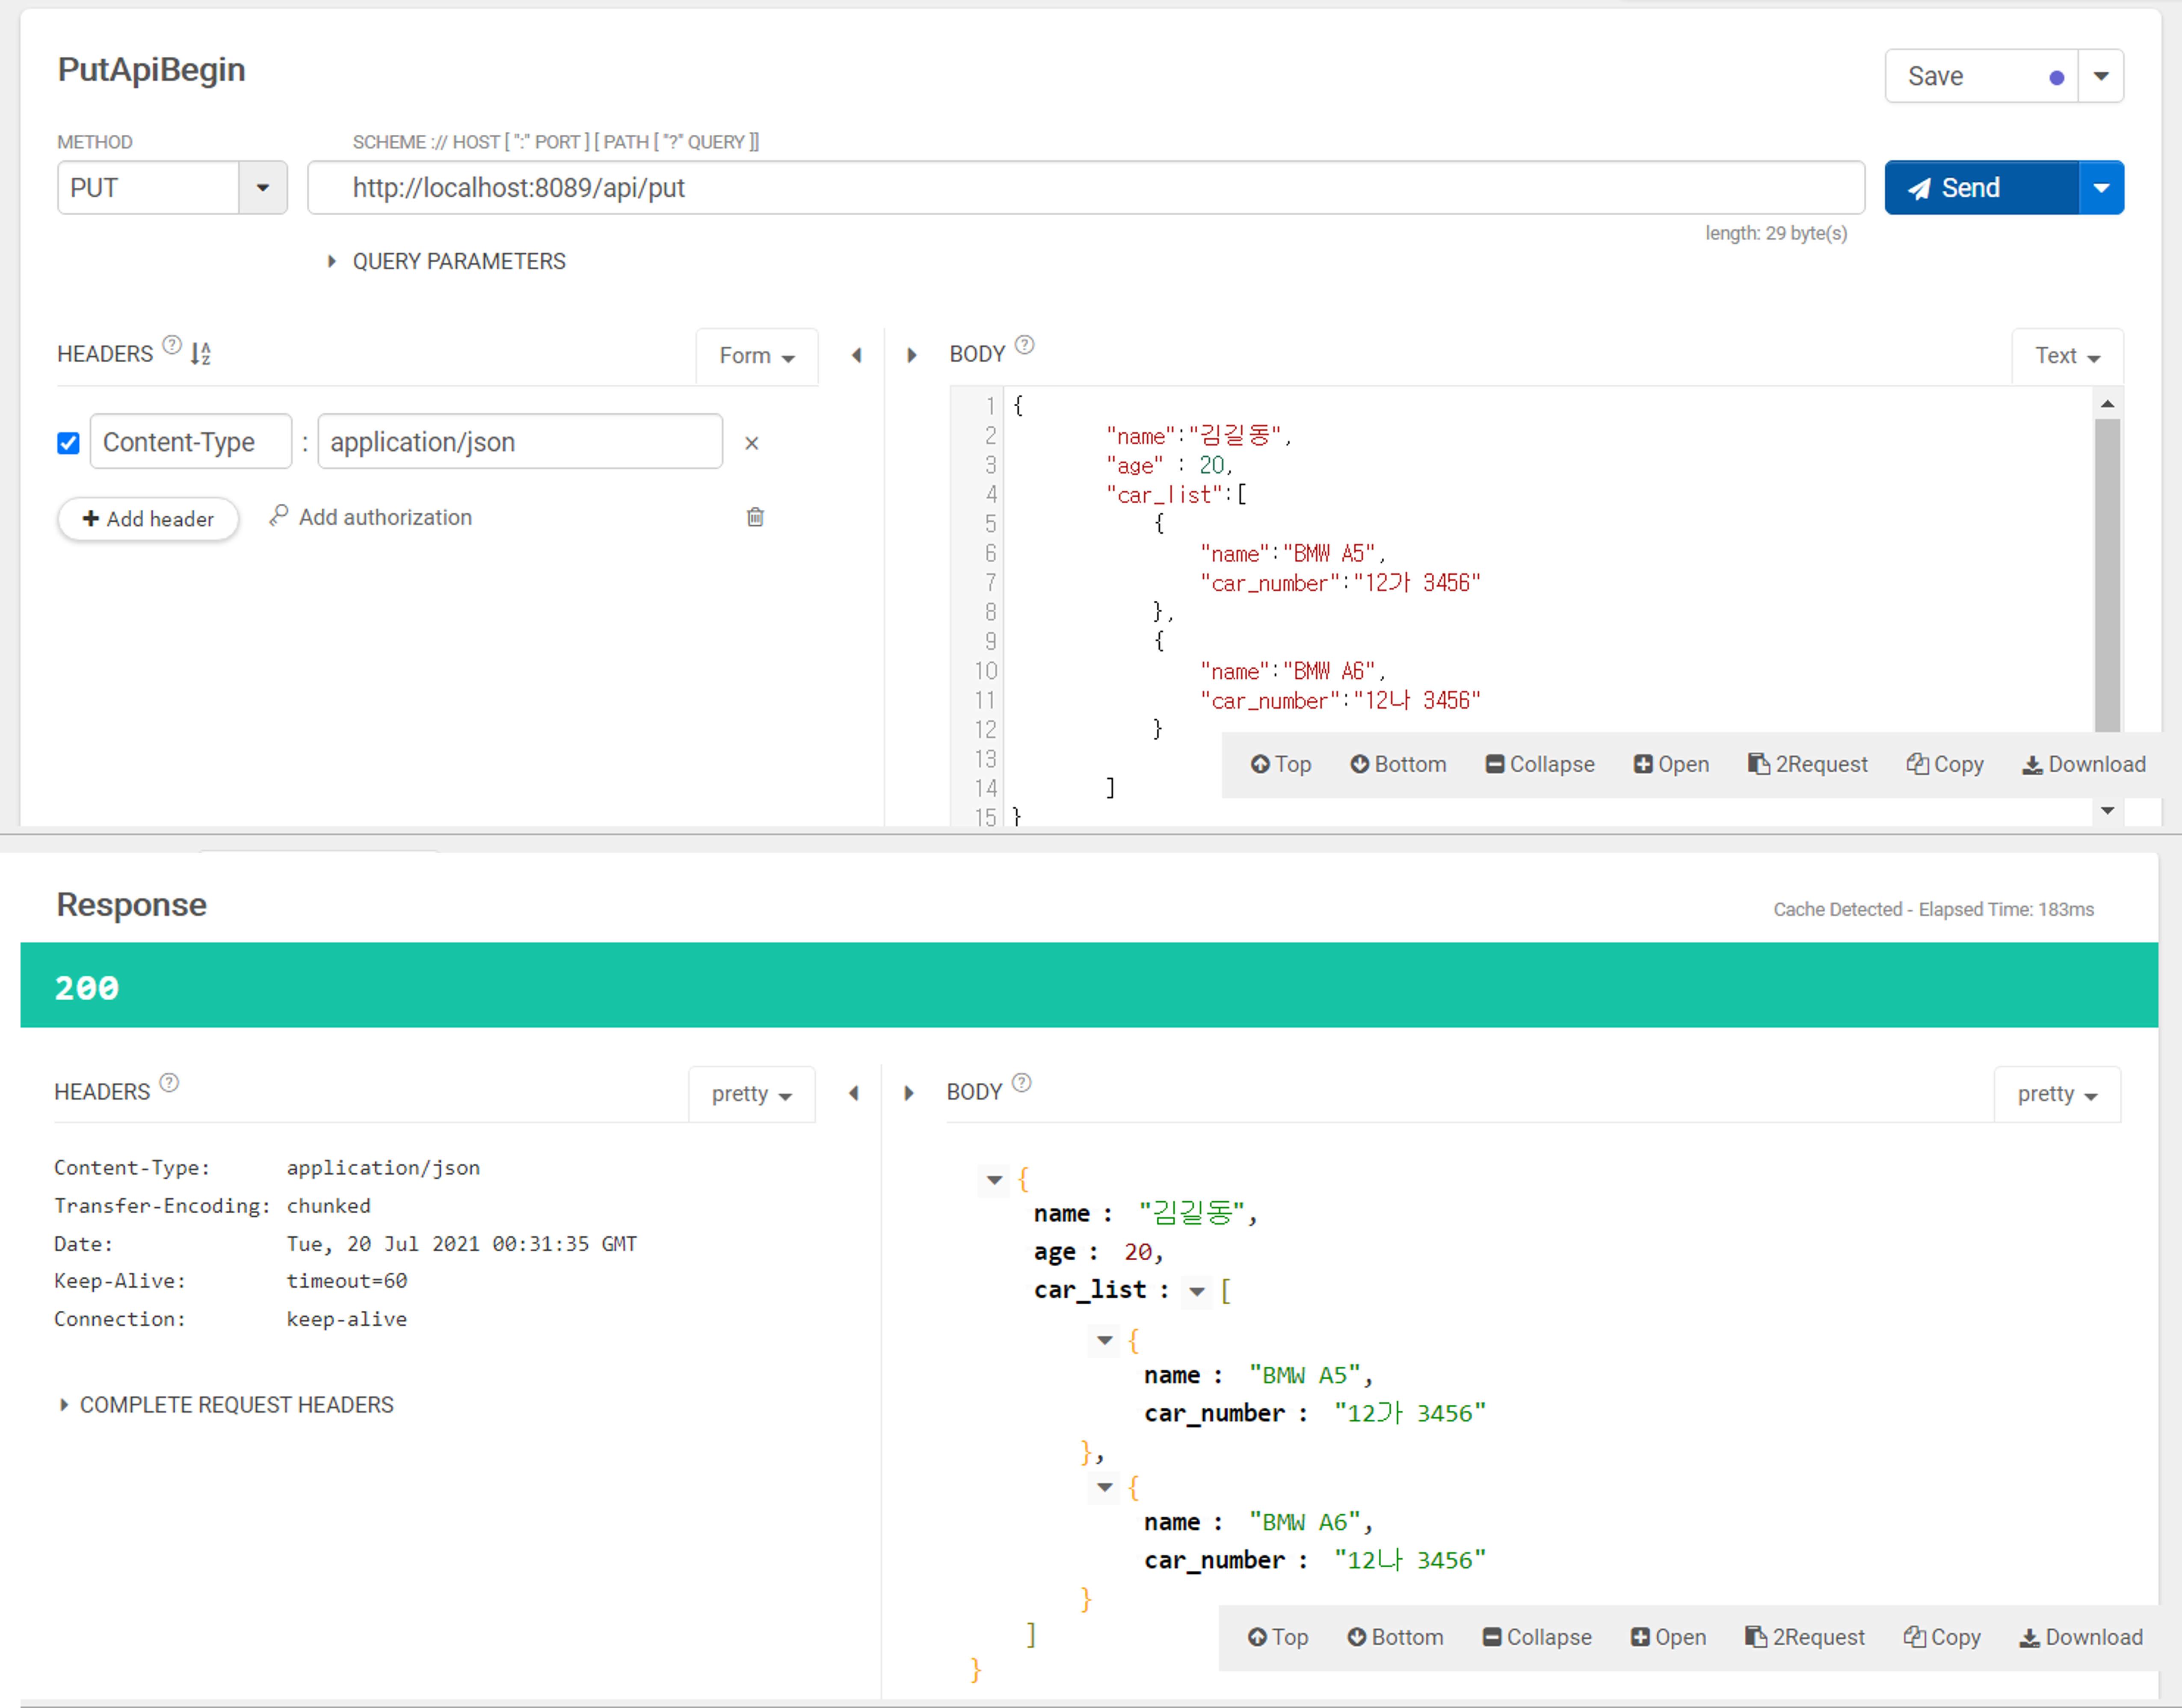Click the request body scrollbar up arrow
The image size is (2182, 1708).
(x=2107, y=404)
